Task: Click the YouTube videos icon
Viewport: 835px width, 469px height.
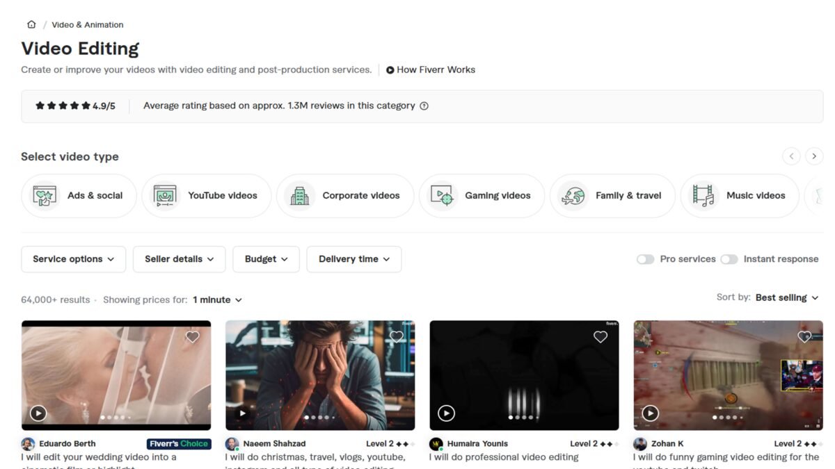Action: [165, 195]
